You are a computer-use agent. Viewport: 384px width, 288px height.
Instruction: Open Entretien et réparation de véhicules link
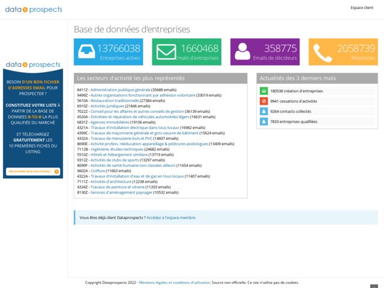140,117
